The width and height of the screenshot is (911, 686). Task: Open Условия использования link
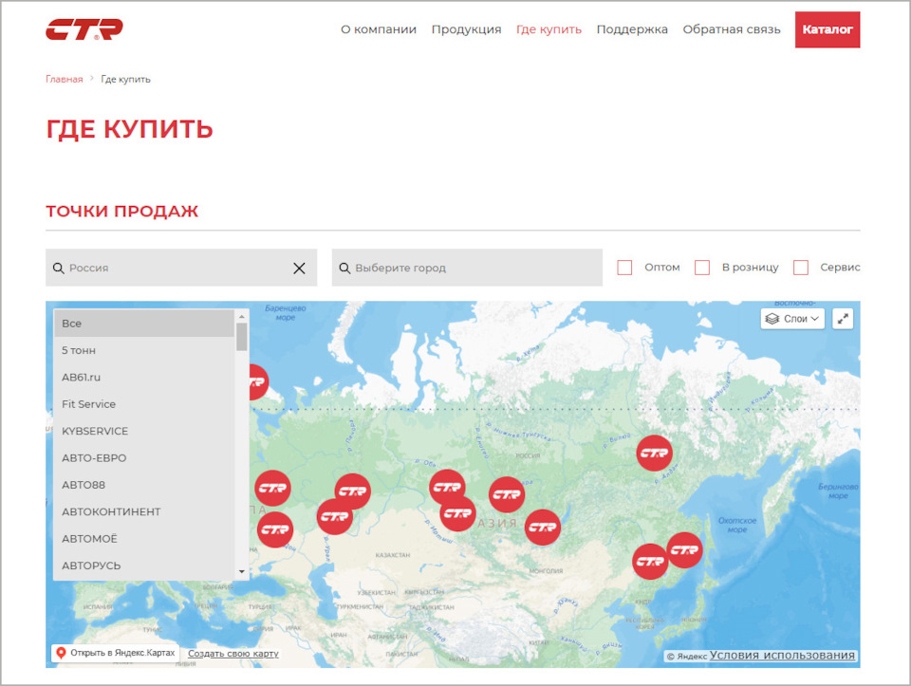point(782,656)
